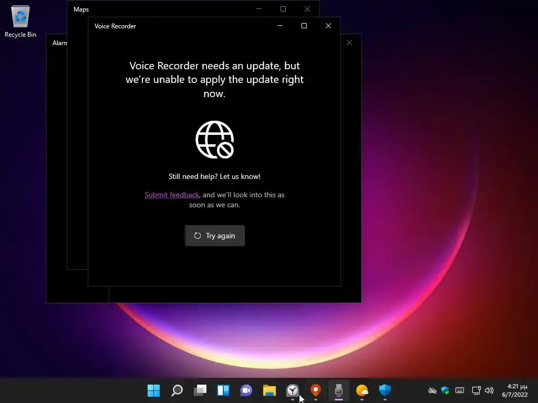This screenshot has height=403, width=538.
Task: Select the Recycle Bin desktop icon
Action: coord(20,21)
